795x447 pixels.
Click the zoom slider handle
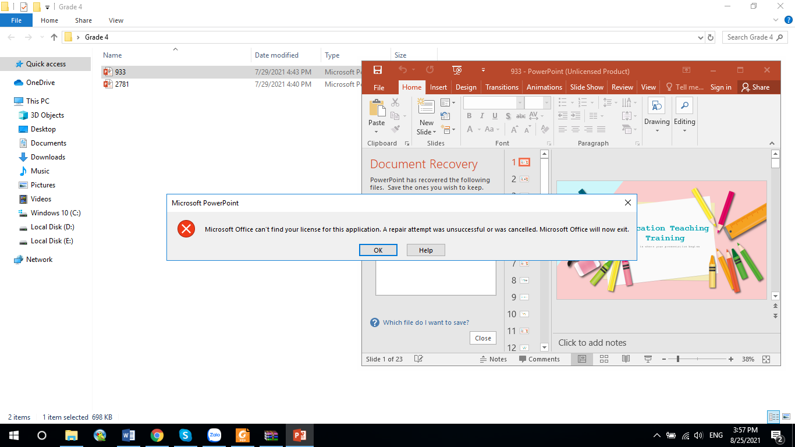tap(677, 359)
